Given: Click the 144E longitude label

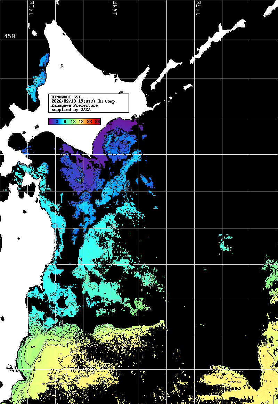Looking at the screenshot, I should tap(115, 8).
